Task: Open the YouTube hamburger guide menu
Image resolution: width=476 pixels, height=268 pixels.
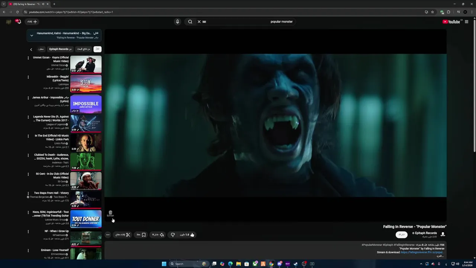Action: coord(466,22)
